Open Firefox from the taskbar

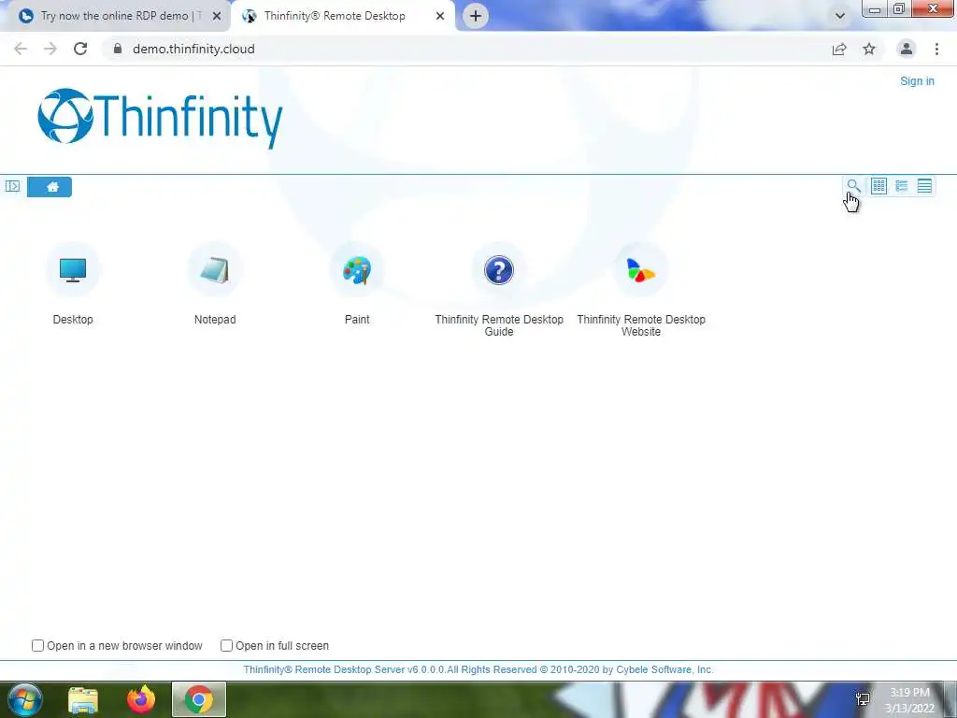click(141, 699)
